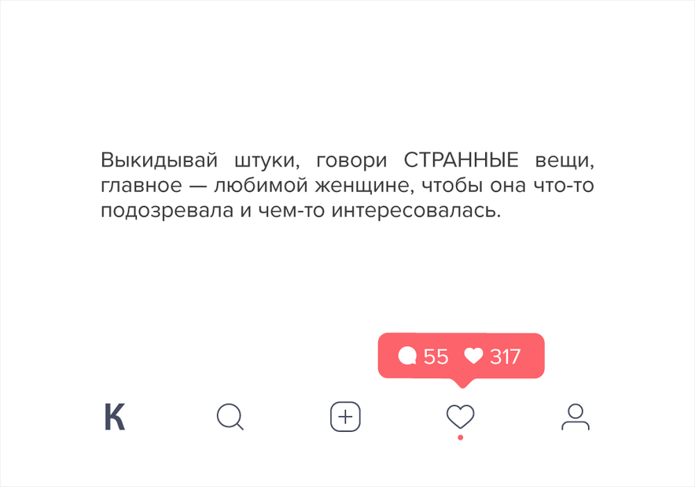
Task: Open search with the magnifier icon
Action: 230,417
